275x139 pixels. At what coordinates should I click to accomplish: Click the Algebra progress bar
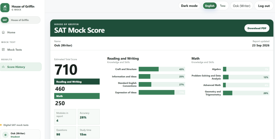[246, 69]
